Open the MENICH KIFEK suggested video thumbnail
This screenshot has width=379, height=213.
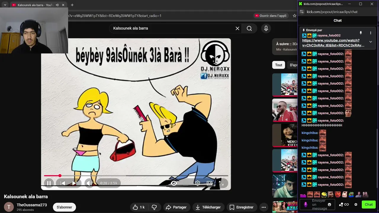(x=285, y=135)
